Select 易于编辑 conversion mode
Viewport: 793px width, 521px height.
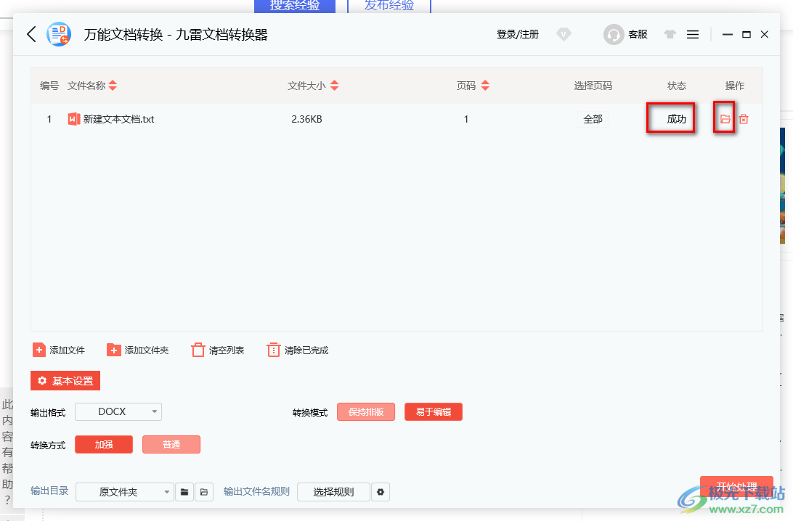(x=433, y=412)
